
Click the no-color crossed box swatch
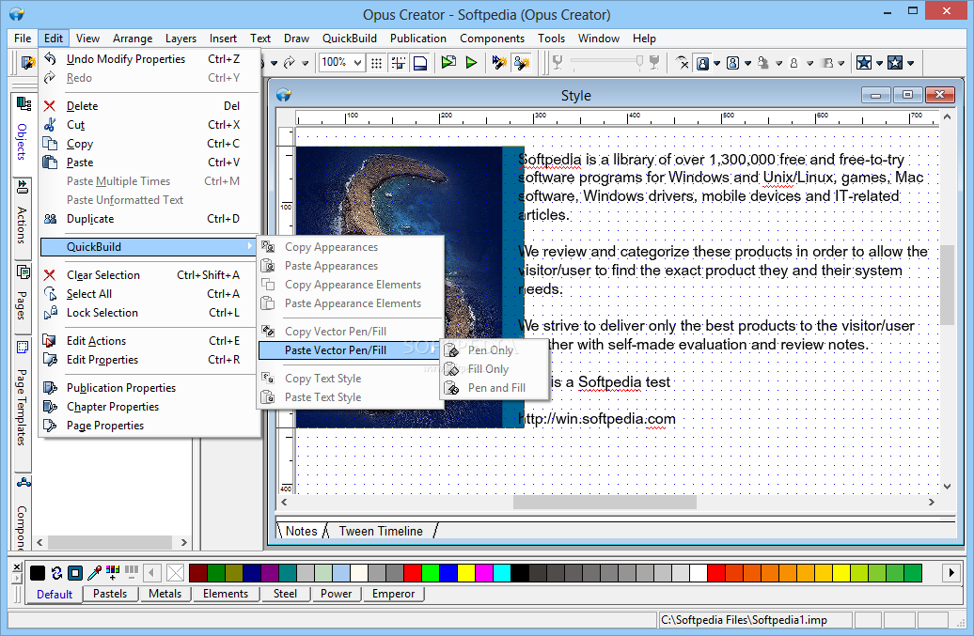pyautogui.click(x=176, y=573)
